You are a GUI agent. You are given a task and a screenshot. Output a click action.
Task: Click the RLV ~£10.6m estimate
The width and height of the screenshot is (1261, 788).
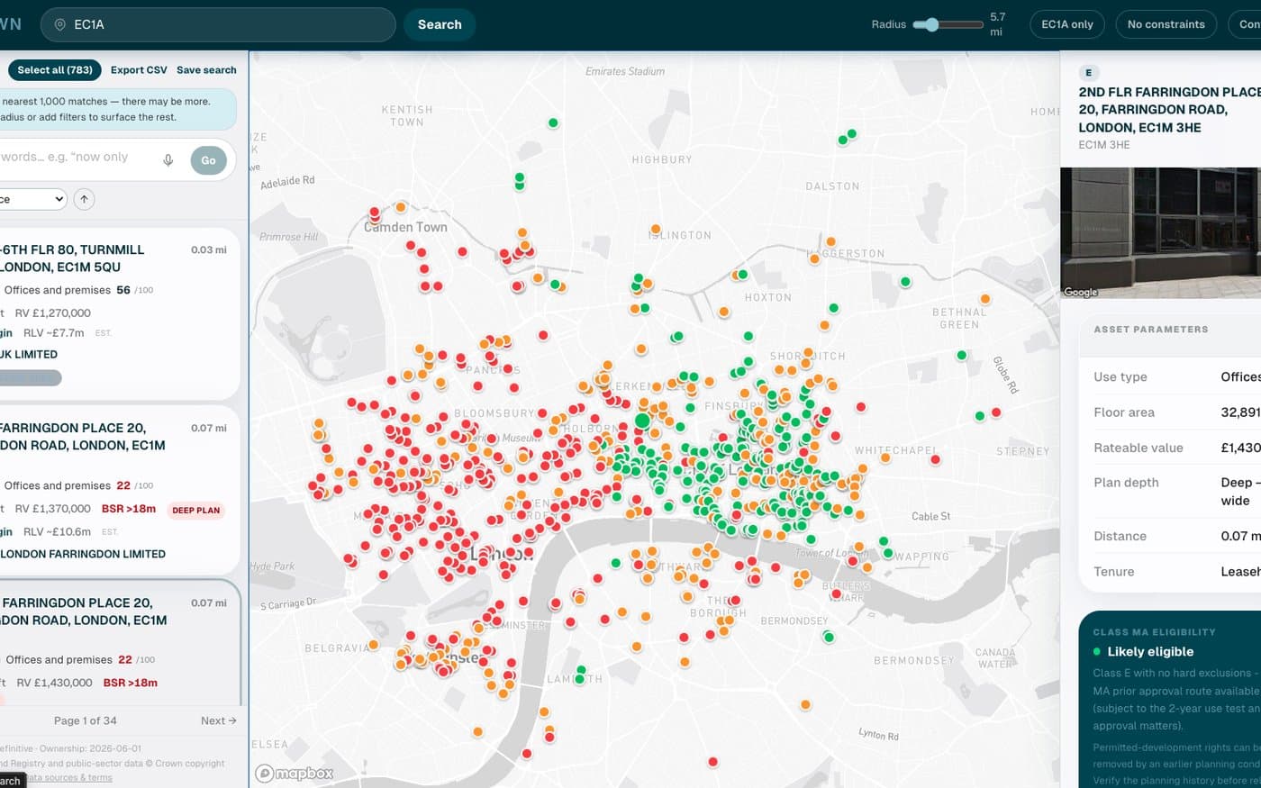(x=58, y=531)
